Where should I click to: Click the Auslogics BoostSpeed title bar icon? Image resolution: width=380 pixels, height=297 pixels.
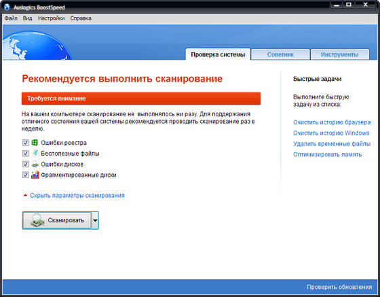7,7
